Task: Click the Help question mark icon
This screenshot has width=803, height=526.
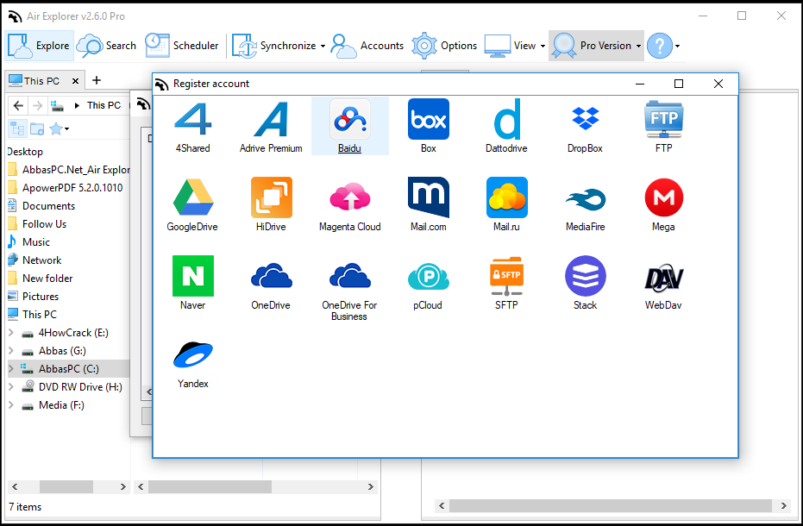Action: point(660,46)
